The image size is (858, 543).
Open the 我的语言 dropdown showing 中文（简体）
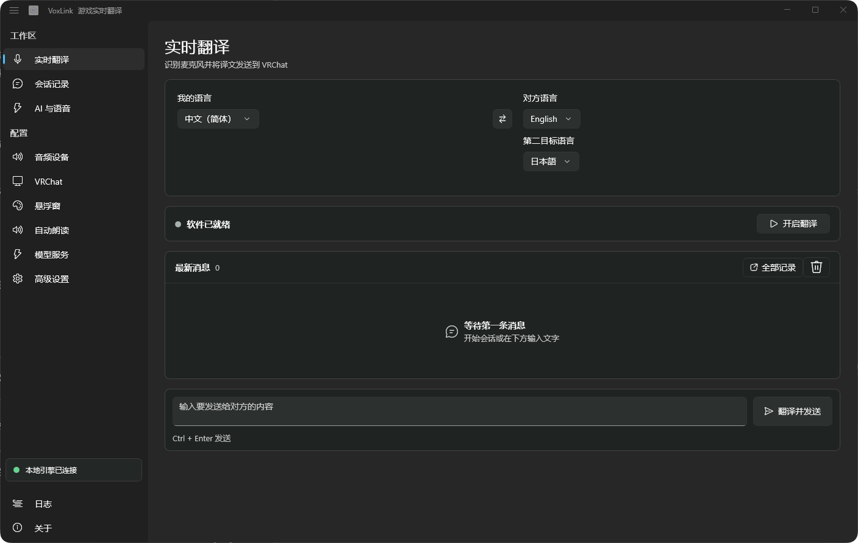pos(218,119)
